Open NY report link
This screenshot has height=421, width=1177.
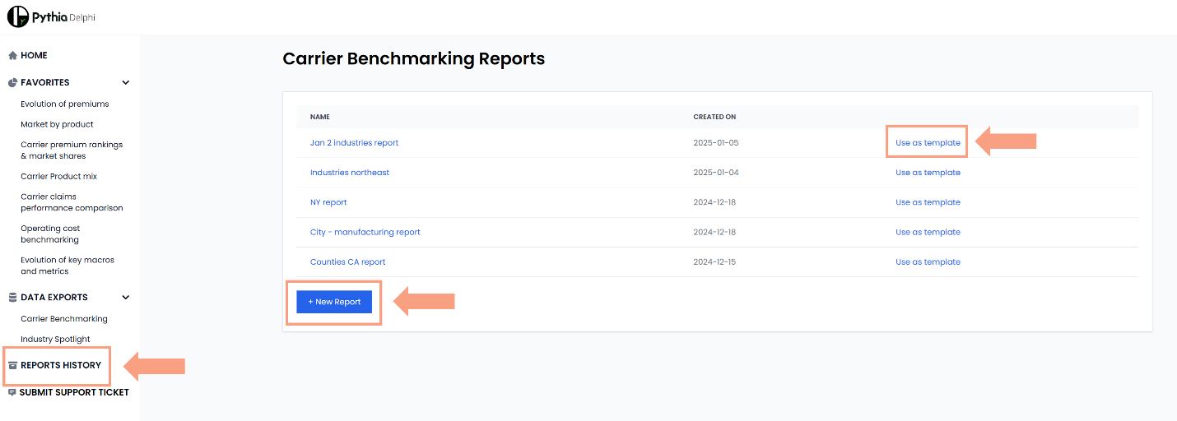click(x=328, y=202)
